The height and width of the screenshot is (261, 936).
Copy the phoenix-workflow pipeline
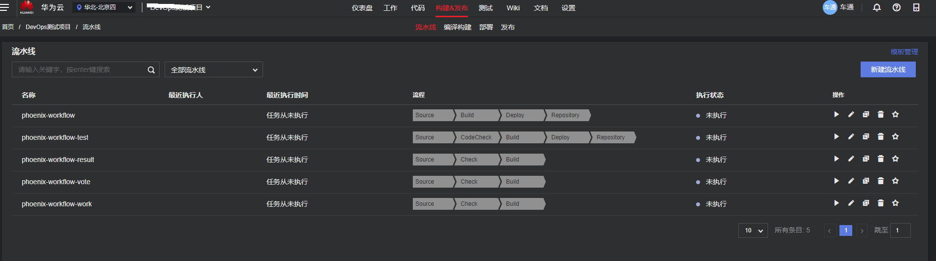866,114
